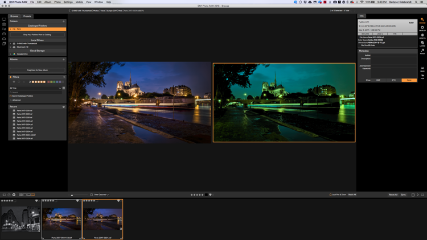The width and height of the screenshot is (427, 240).
Task: Open Date Captured sort dropdown
Action: click(101, 195)
